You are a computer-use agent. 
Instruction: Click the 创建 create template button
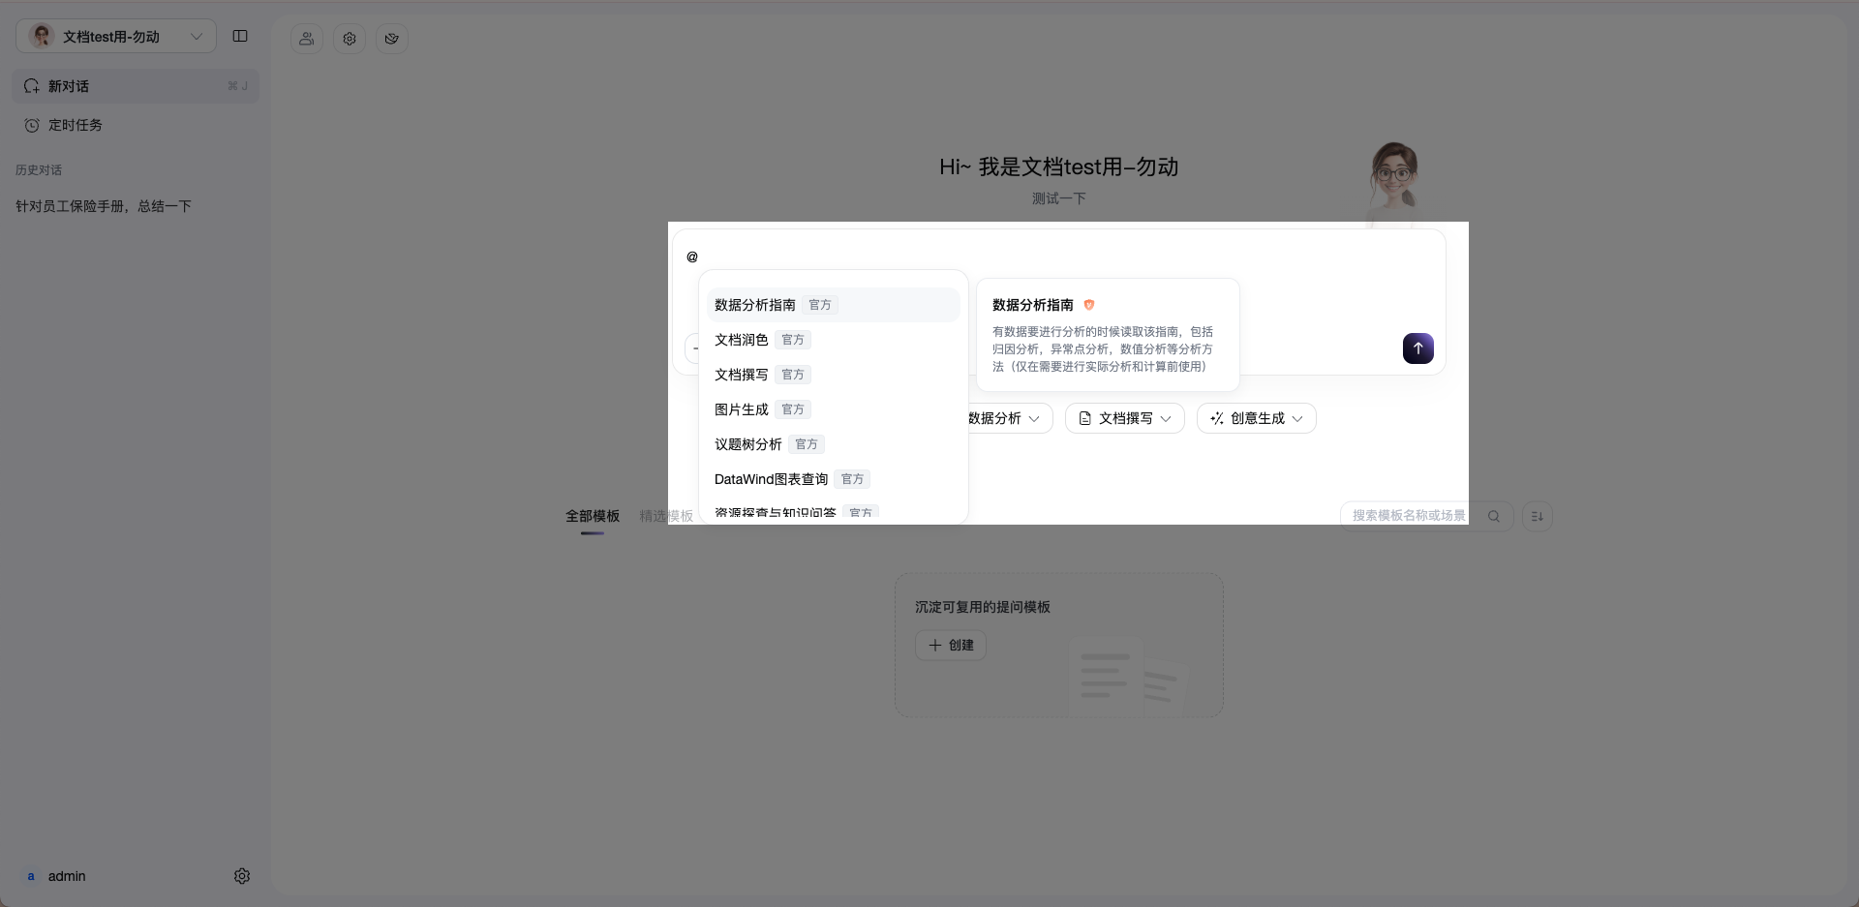point(951,645)
